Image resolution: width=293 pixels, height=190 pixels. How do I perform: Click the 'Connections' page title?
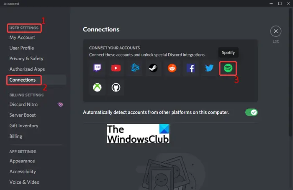pos(101,30)
